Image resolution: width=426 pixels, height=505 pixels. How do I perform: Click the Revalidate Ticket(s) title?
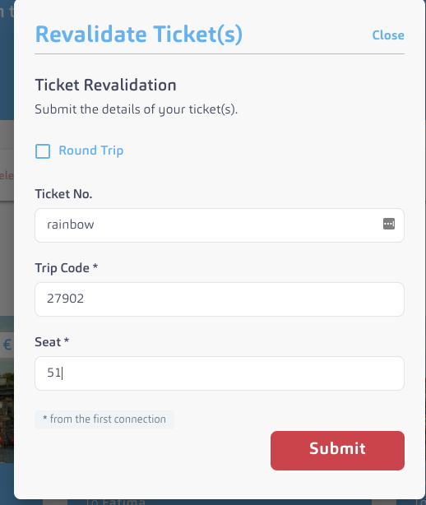coord(139,35)
